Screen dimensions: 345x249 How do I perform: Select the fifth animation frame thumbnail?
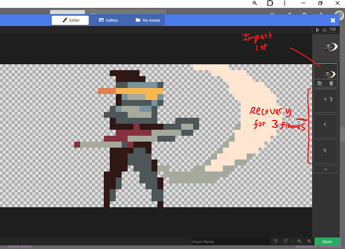click(325, 151)
